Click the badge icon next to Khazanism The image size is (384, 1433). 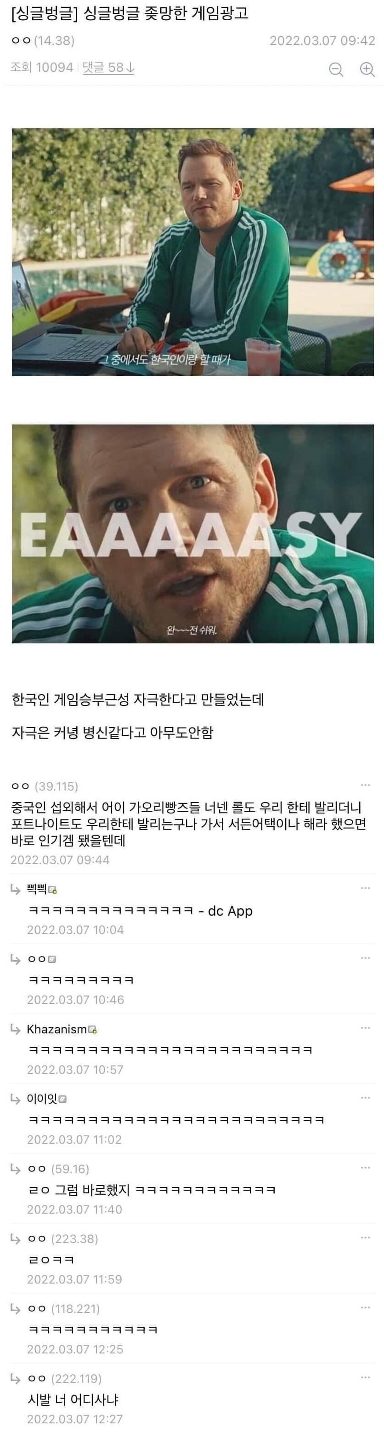[93, 1030]
